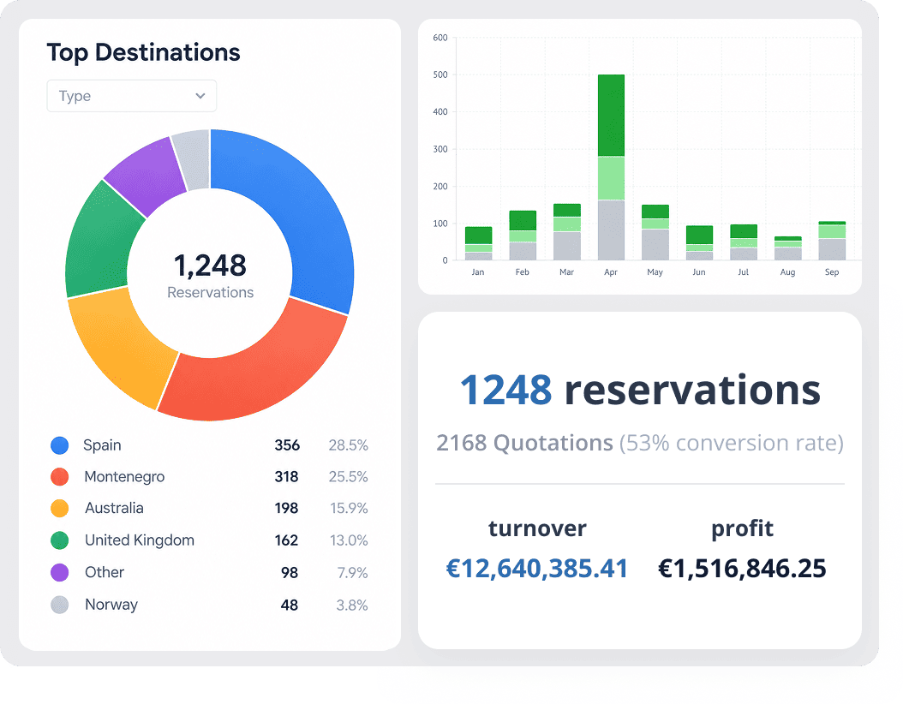903x704 pixels.
Task: Click United Kingdom's count value 162
Action: (x=286, y=540)
